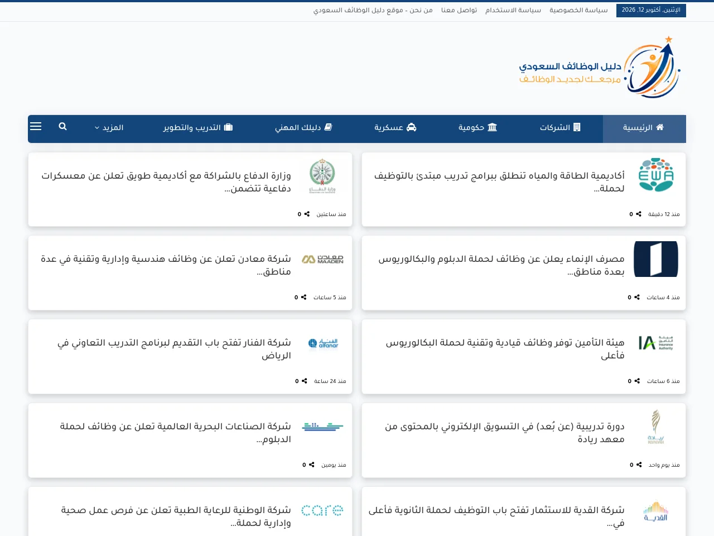Click share icon on Ministry of Defense post

[307, 214]
